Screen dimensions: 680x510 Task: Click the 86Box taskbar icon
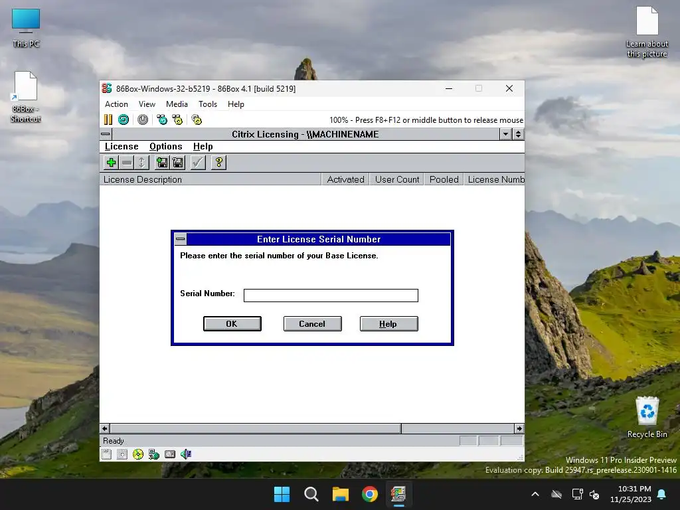(x=398, y=494)
